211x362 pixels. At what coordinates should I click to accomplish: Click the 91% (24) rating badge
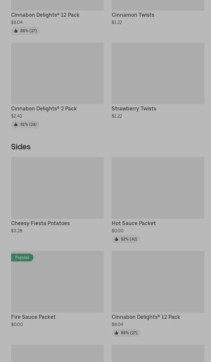pos(25,124)
